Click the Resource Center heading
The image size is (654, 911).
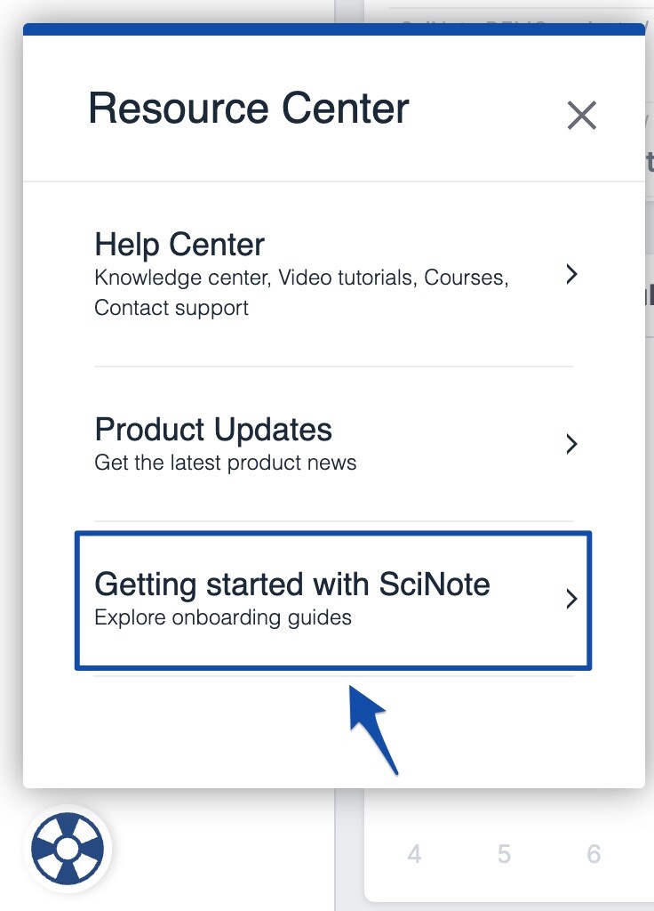pyautogui.click(x=247, y=108)
